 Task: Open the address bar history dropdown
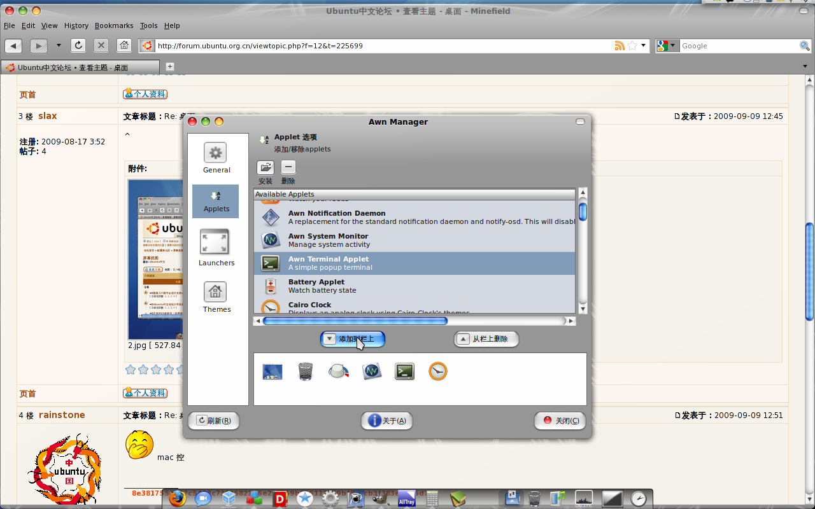click(x=644, y=46)
